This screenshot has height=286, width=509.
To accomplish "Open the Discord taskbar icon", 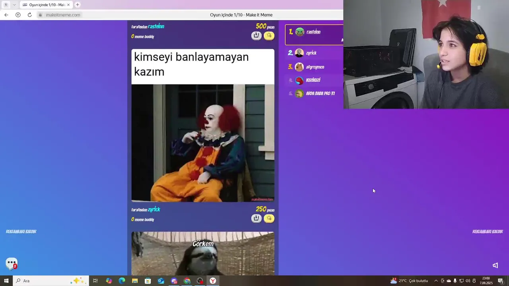I will pos(174,281).
